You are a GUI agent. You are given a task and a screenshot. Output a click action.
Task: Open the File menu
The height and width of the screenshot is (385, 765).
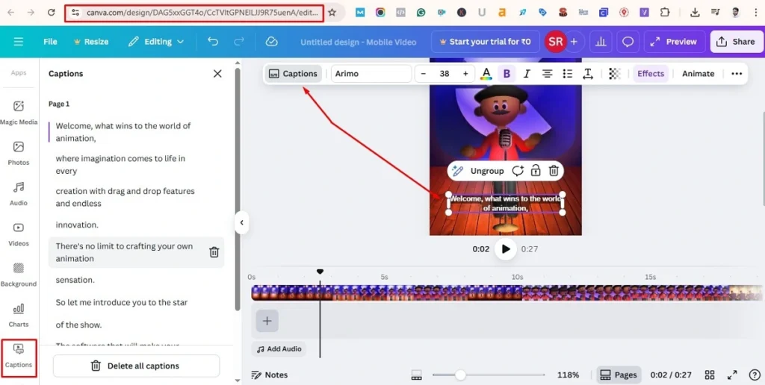50,42
